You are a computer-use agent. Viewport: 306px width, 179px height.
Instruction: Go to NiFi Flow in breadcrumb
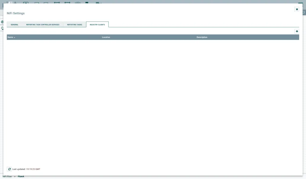tap(7, 177)
